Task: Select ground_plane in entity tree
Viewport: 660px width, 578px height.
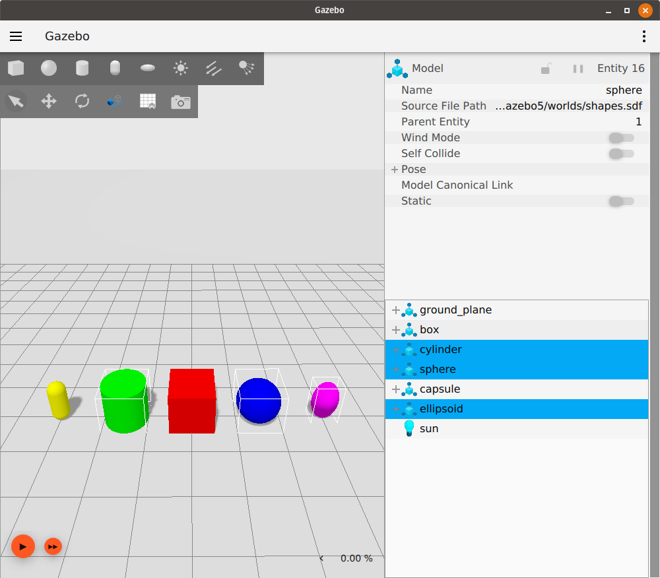Action: [517, 310]
